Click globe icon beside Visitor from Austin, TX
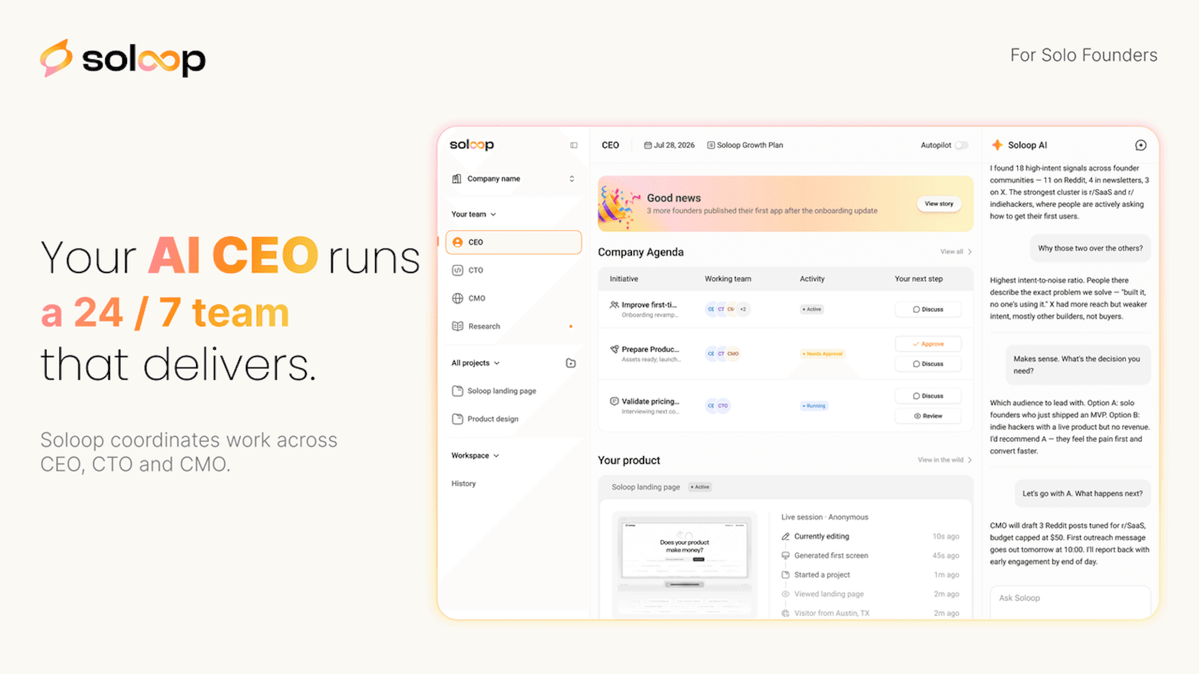The height and width of the screenshot is (674, 1199). [x=786, y=613]
